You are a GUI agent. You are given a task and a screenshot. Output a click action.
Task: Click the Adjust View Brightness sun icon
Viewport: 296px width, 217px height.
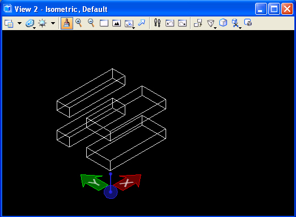(x=43, y=23)
